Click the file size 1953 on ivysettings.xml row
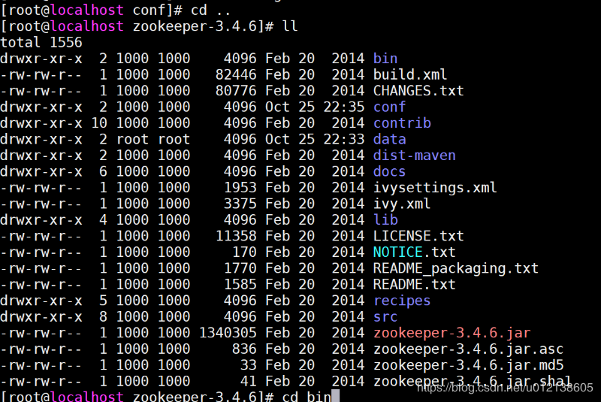The height and width of the screenshot is (402, 601). coord(240,187)
